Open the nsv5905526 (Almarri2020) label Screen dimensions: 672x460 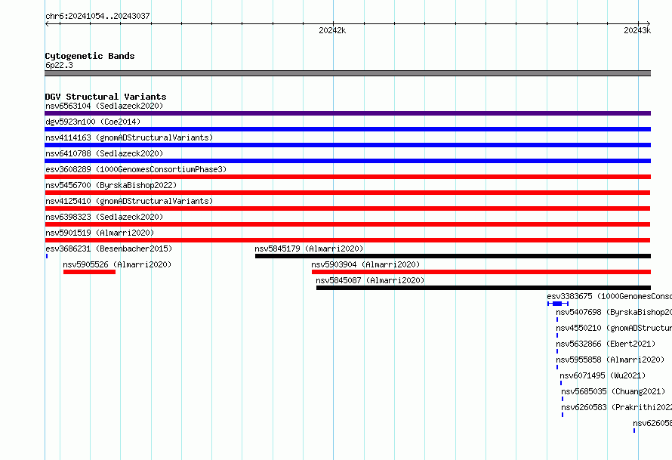pos(117,264)
